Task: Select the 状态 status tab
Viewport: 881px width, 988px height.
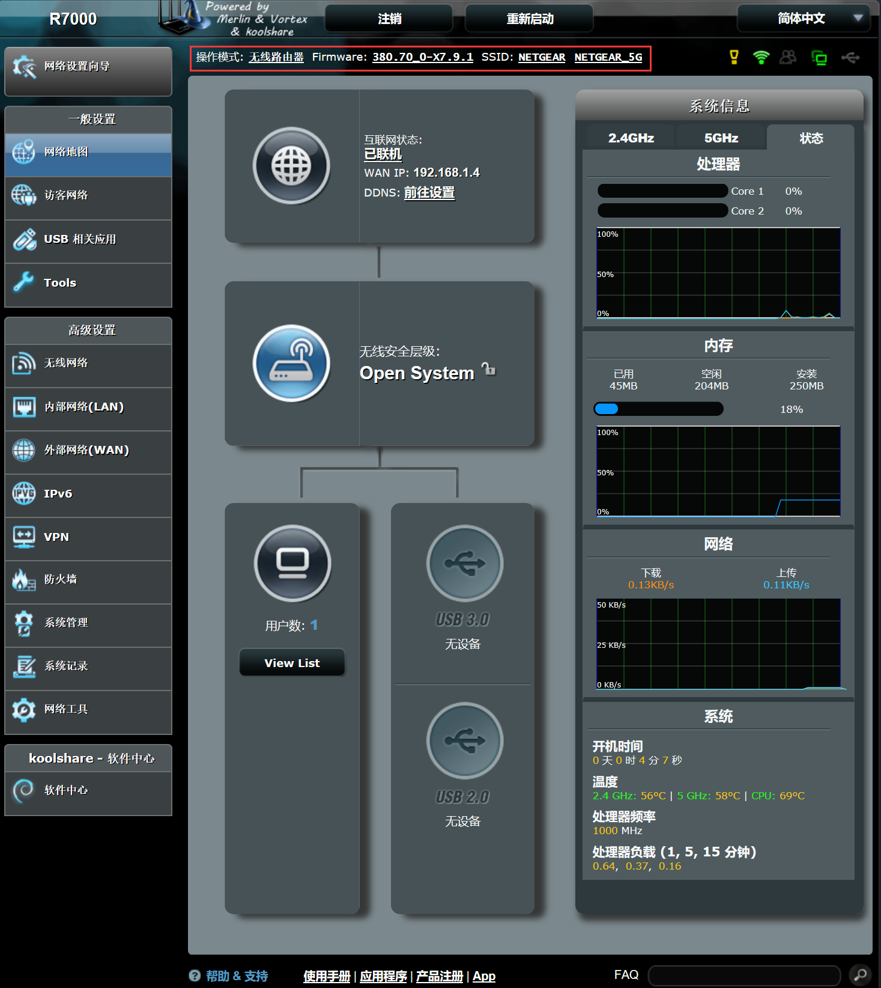Action: [811, 138]
